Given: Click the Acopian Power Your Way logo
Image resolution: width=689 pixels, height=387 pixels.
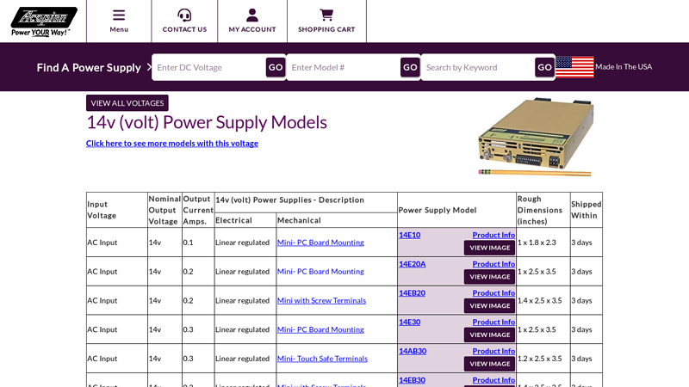Looking at the screenshot, I should [x=44, y=21].
